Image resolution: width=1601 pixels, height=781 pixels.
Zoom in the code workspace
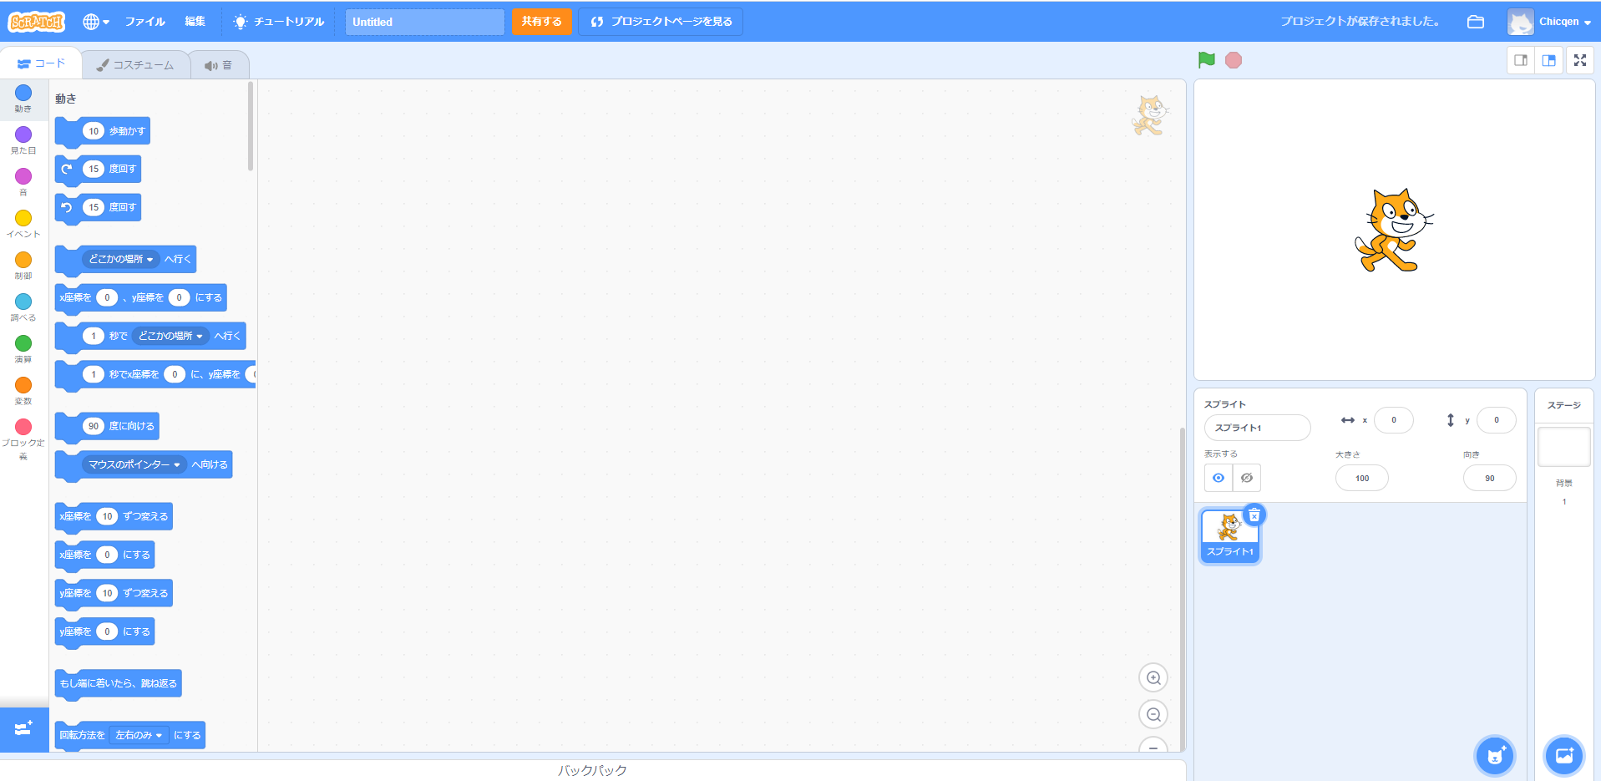(x=1153, y=678)
